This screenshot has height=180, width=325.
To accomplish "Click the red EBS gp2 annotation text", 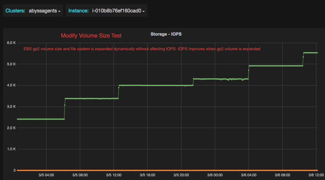I will tap(142, 49).
